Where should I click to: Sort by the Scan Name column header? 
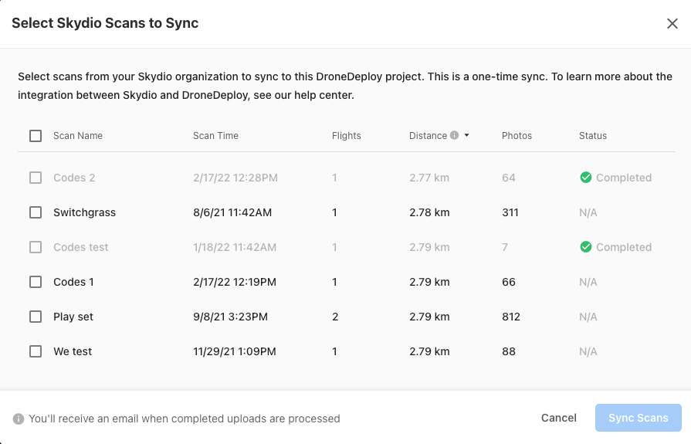pos(78,136)
